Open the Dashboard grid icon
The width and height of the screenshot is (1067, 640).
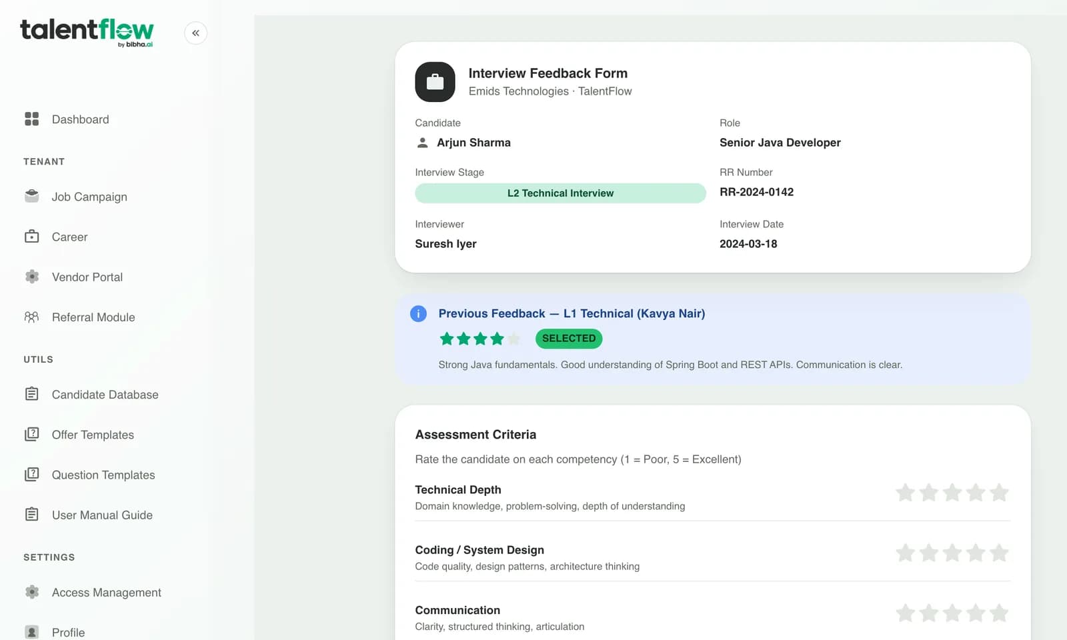pos(31,119)
